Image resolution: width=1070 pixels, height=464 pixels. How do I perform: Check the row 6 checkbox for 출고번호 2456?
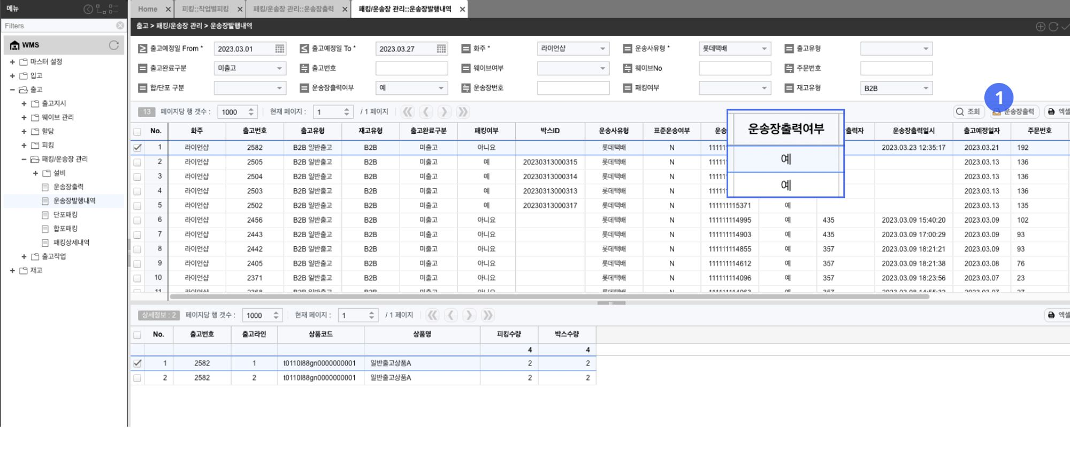pyautogui.click(x=137, y=220)
